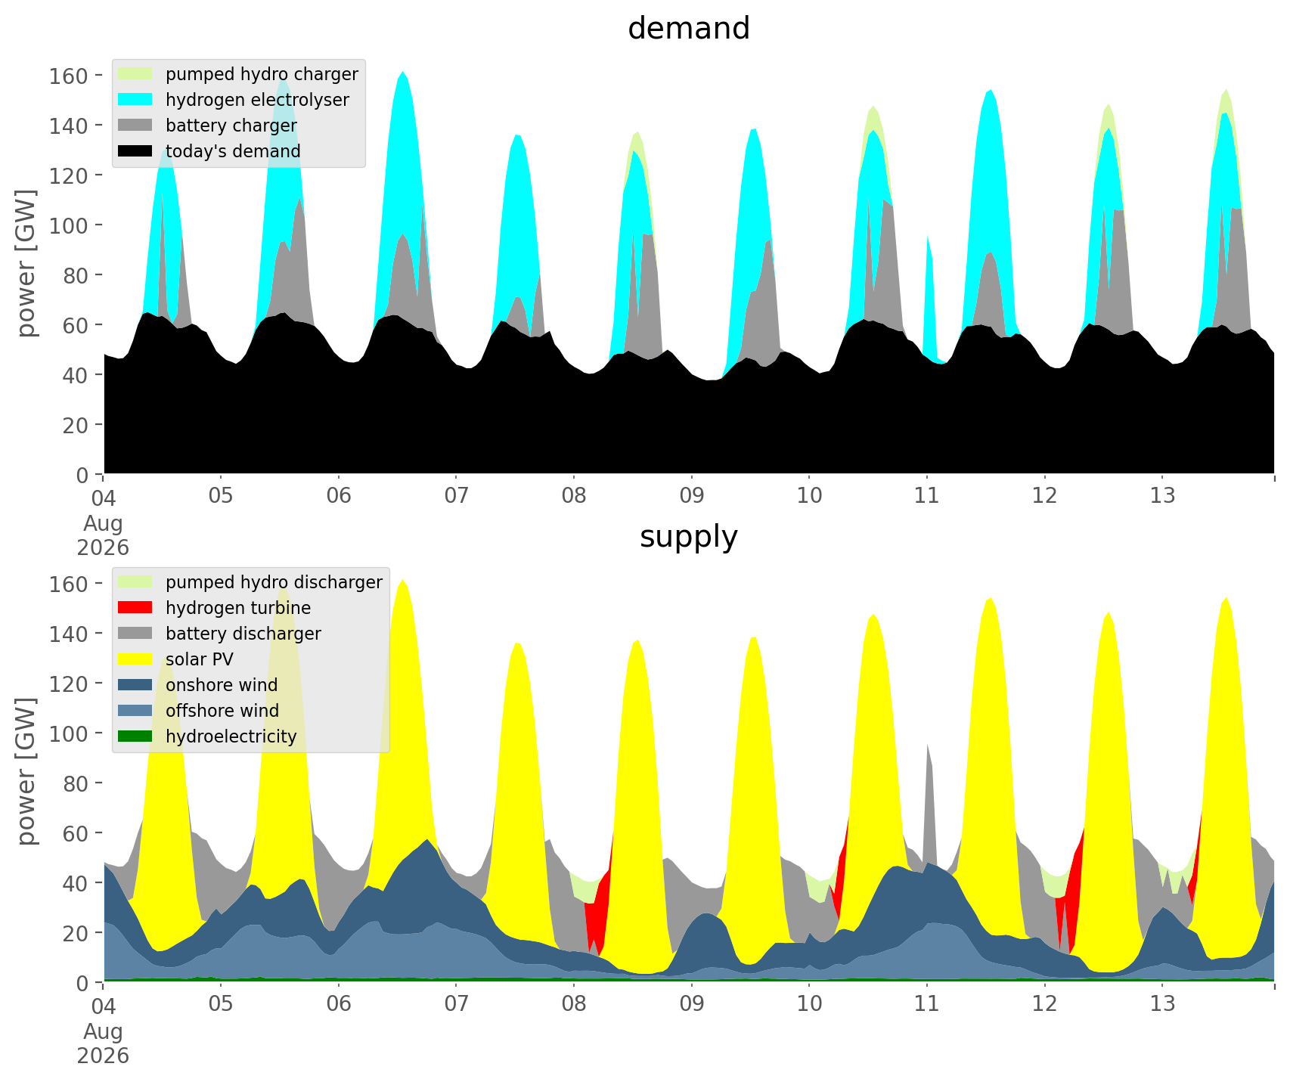The width and height of the screenshot is (1290, 1082).
Task: Click the "battery discharger" legend label
Action: [243, 634]
